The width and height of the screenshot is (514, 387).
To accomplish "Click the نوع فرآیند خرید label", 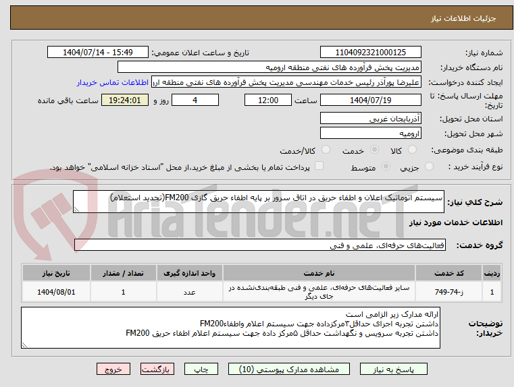I will pos(476,167).
